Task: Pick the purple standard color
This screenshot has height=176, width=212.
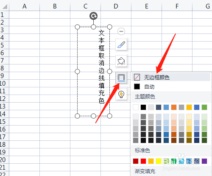Action: point(204,161)
